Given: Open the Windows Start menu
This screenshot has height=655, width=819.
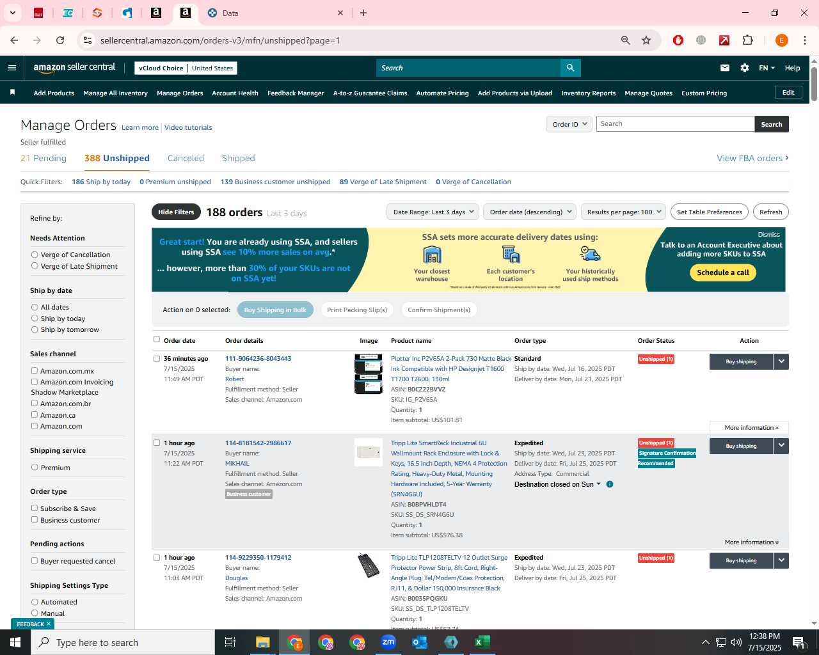Looking at the screenshot, I should (x=15, y=642).
